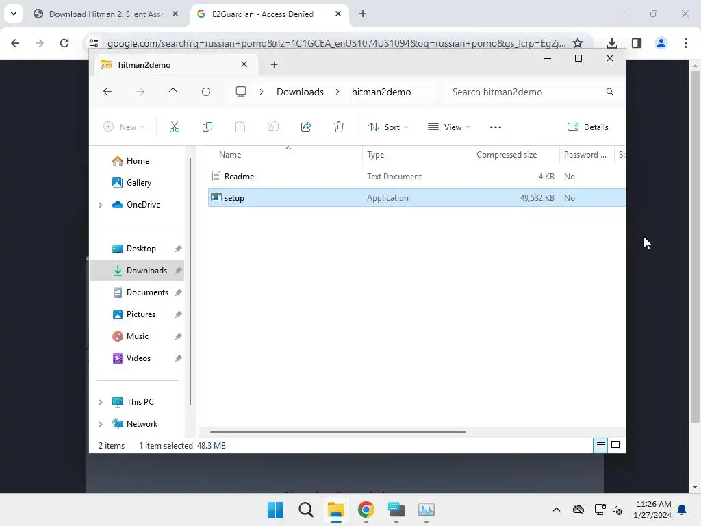
Task: Select the E2Guardian Access Denied tab
Action: (263, 14)
